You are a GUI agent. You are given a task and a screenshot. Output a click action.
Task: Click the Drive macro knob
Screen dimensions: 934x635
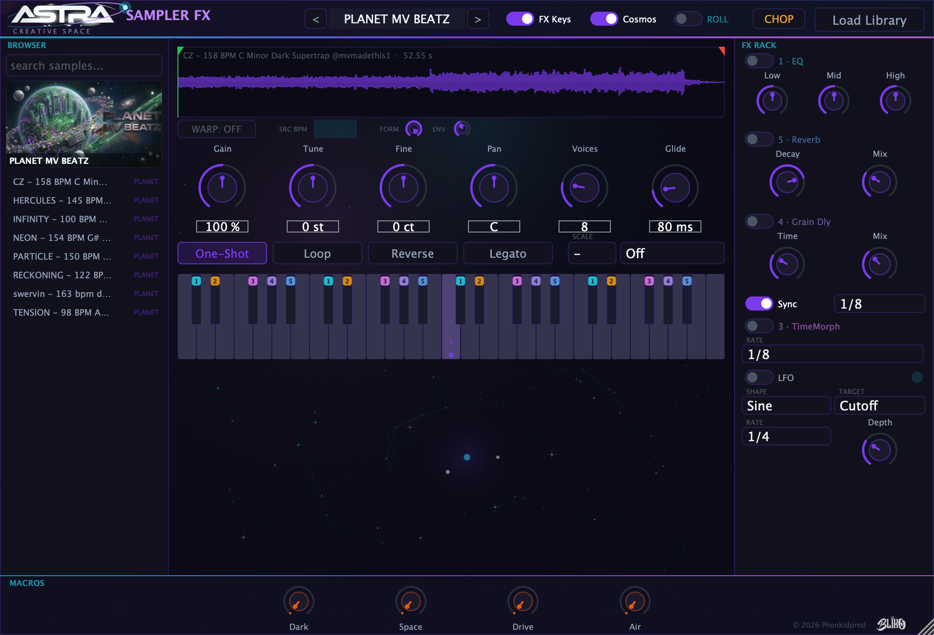(x=523, y=601)
